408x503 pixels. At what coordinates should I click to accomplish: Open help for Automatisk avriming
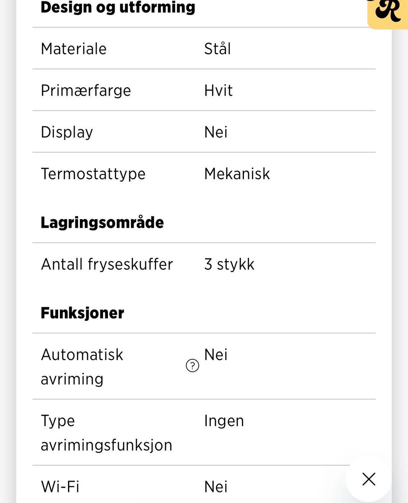193,366
